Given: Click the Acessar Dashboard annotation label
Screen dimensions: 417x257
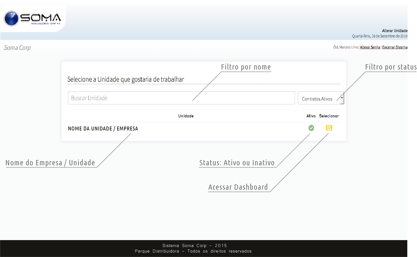Looking at the screenshot, I should 238,187.
